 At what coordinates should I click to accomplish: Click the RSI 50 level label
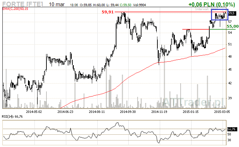[x=229, y=134]
